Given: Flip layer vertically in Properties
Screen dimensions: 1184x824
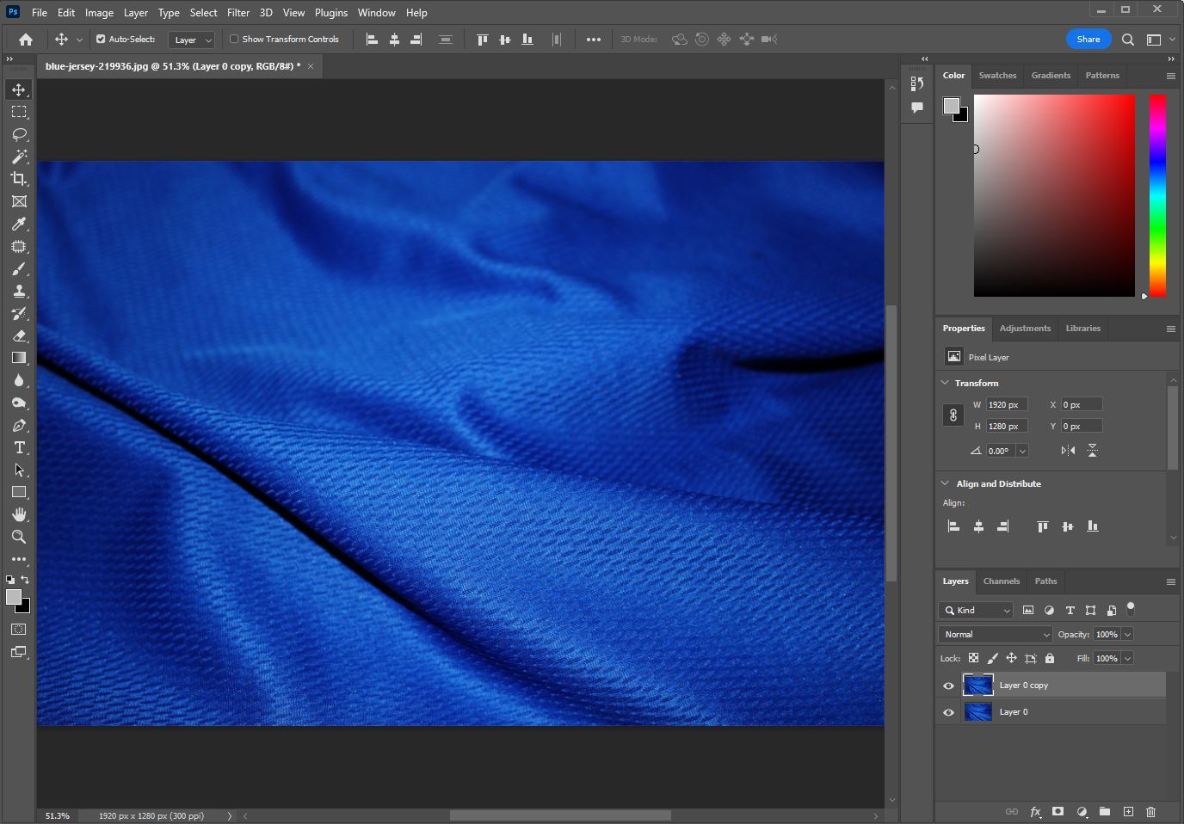Looking at the screenshot, I should [x=1092, y=451].
